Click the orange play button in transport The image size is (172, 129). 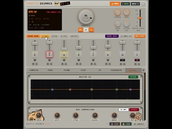[91, 30]
